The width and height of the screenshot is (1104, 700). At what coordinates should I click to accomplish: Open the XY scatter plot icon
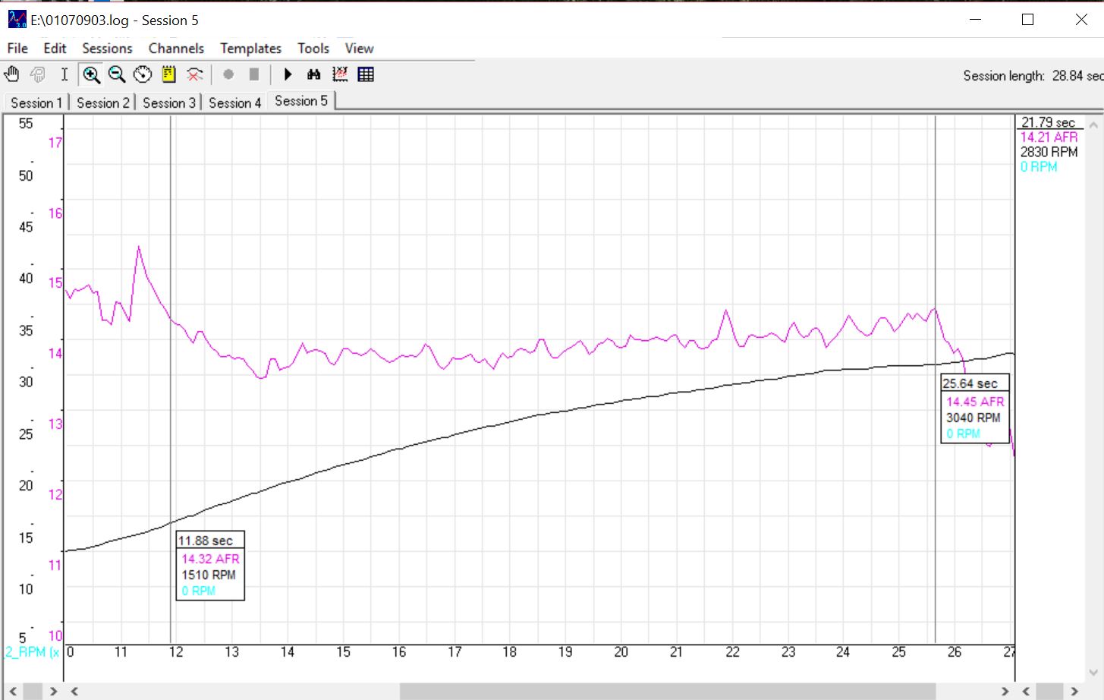coord(340,74)
